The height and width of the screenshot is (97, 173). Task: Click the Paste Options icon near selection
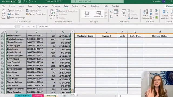(x=72, y=91)
